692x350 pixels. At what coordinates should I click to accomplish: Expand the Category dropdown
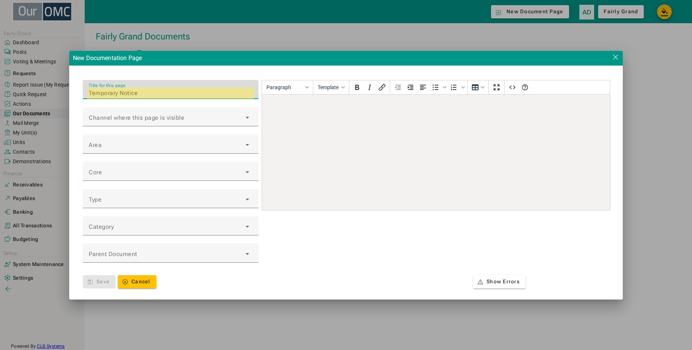pyautogui.click(x=170, y=226)
